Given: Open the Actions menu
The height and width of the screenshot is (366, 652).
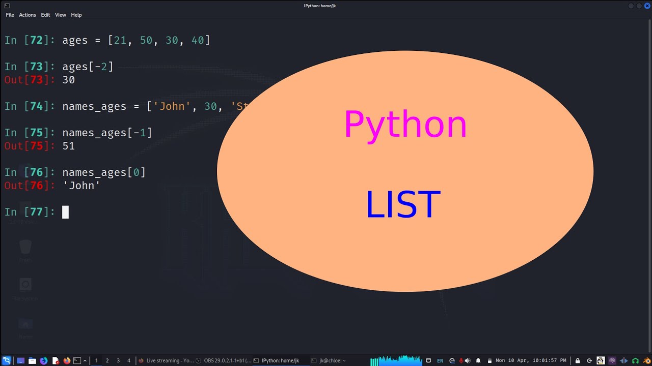Looking at the screenshot, I should click(28, 15).
